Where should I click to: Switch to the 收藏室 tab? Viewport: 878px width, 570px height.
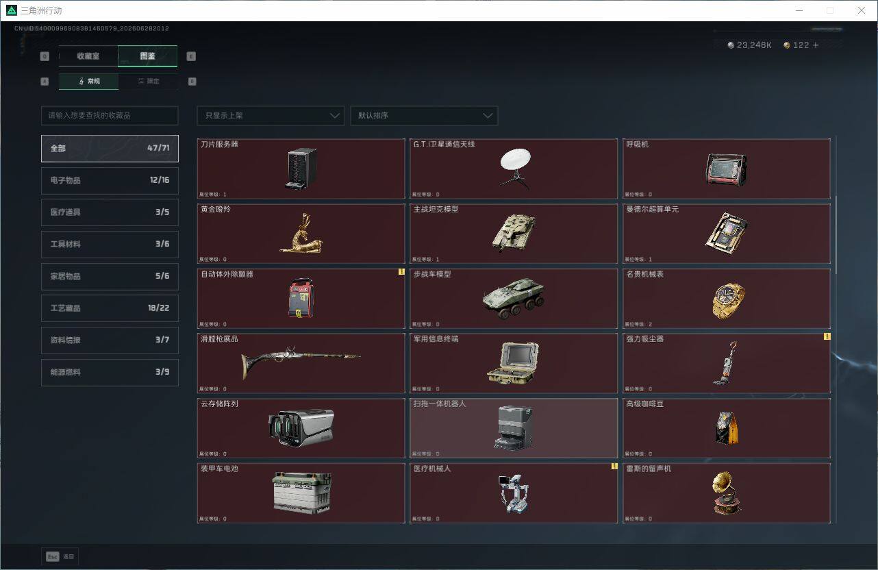click(x=88, y=56)
